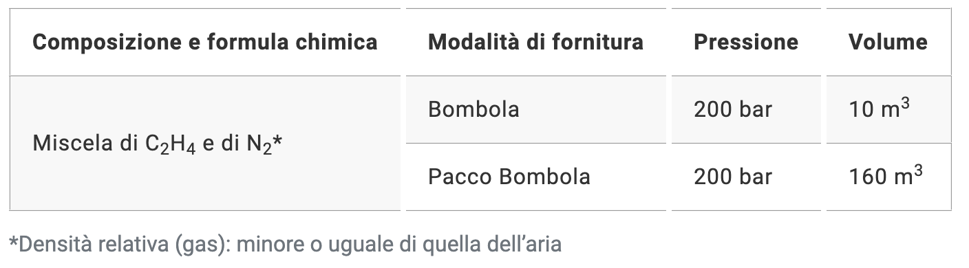
Task: Select the 'Modalità di fornitura' header
Action: [x=535, y=42]
